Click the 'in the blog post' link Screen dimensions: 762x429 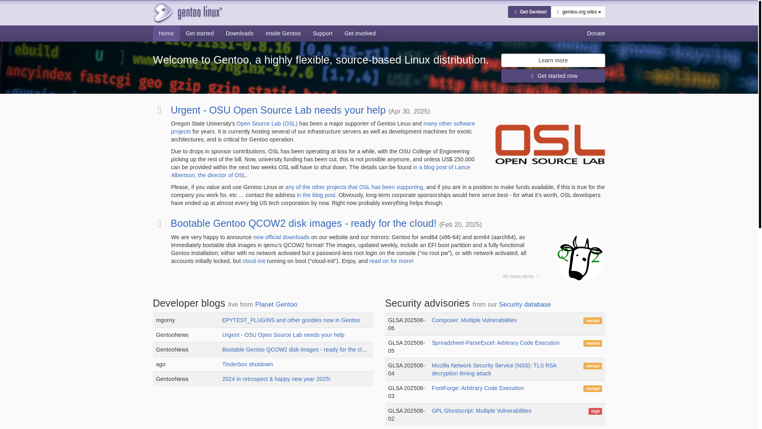tap(316, 195)
